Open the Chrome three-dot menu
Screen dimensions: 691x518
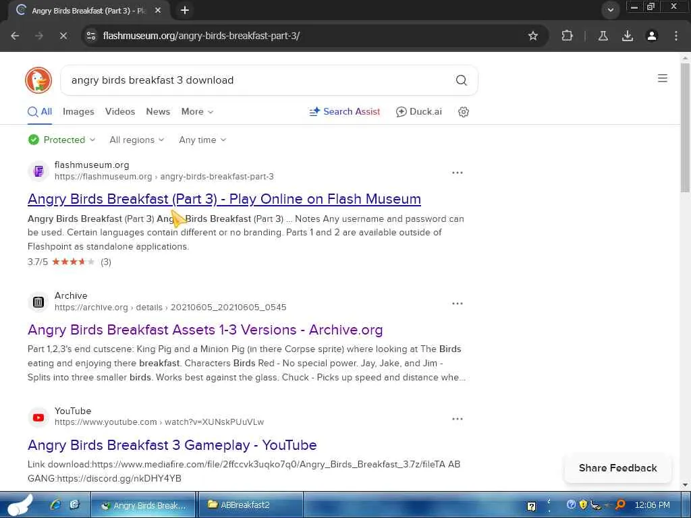676,36
